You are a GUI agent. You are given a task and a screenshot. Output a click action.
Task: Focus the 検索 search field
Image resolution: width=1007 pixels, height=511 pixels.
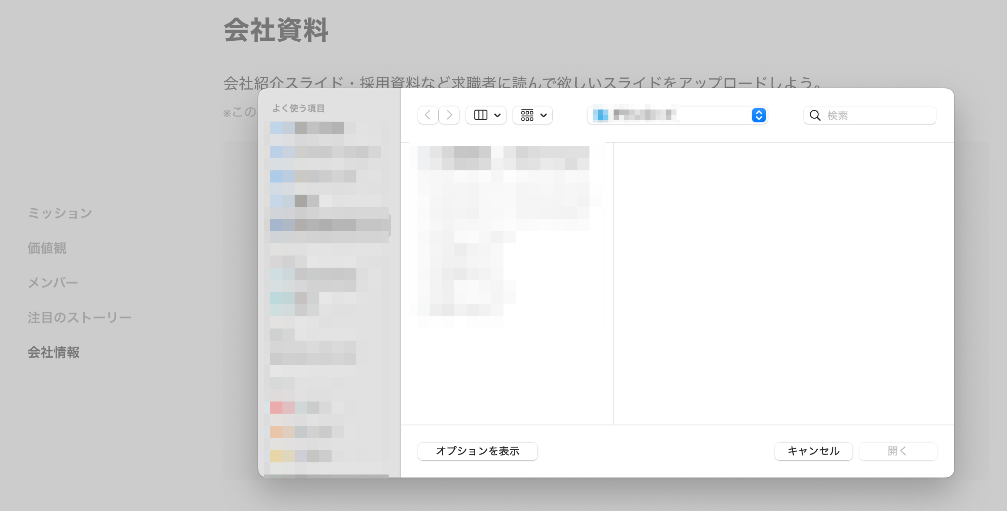[869, 115]
